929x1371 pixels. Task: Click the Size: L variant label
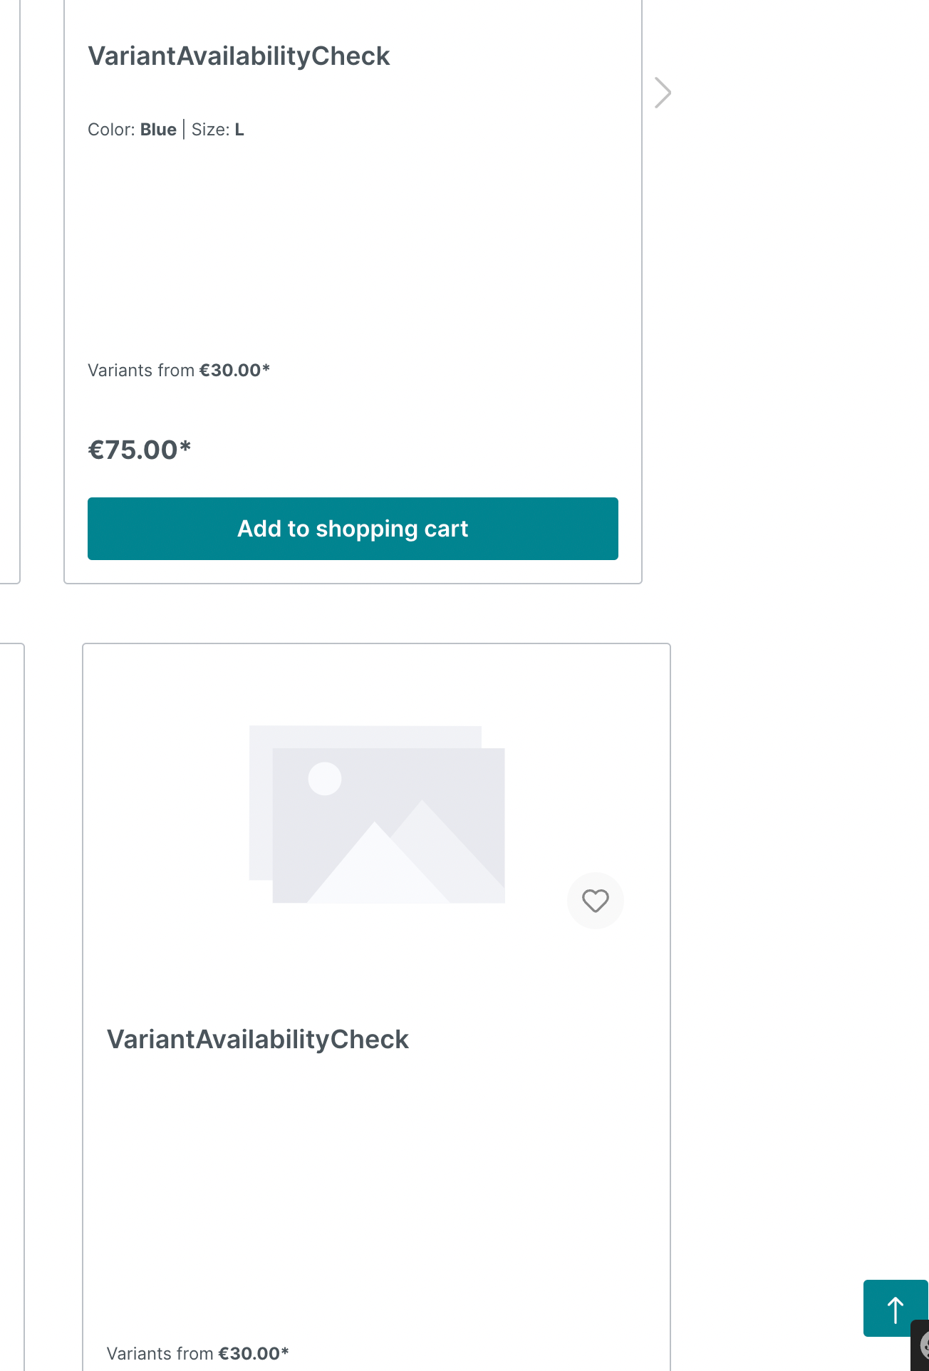218,130
